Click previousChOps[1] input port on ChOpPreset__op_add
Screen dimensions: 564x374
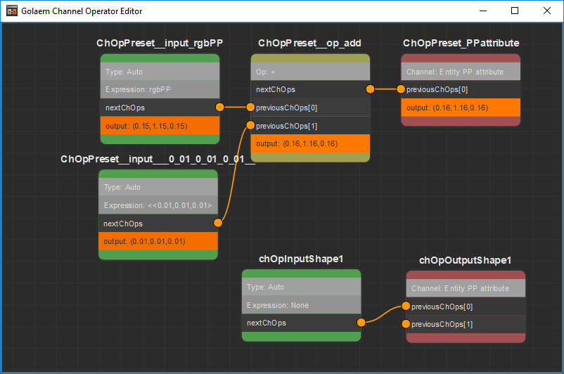[x=250, y=125]
